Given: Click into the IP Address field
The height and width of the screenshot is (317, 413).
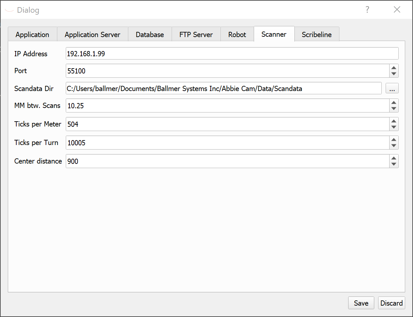Looking at the screenshot, I should [x=232, y=54].
